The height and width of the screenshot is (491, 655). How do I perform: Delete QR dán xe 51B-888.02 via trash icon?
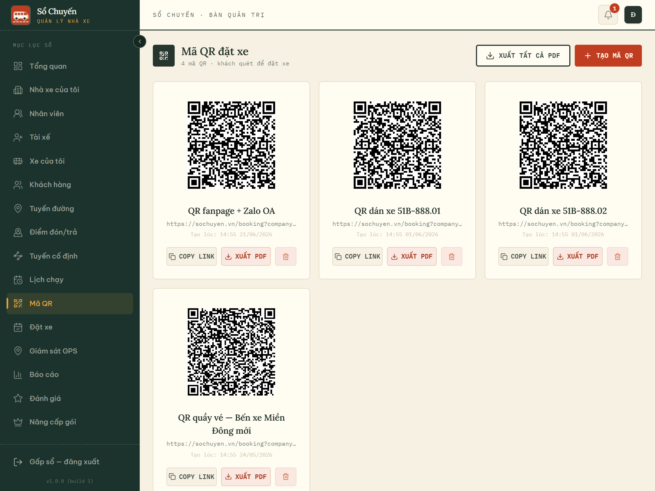pos(617,256)
